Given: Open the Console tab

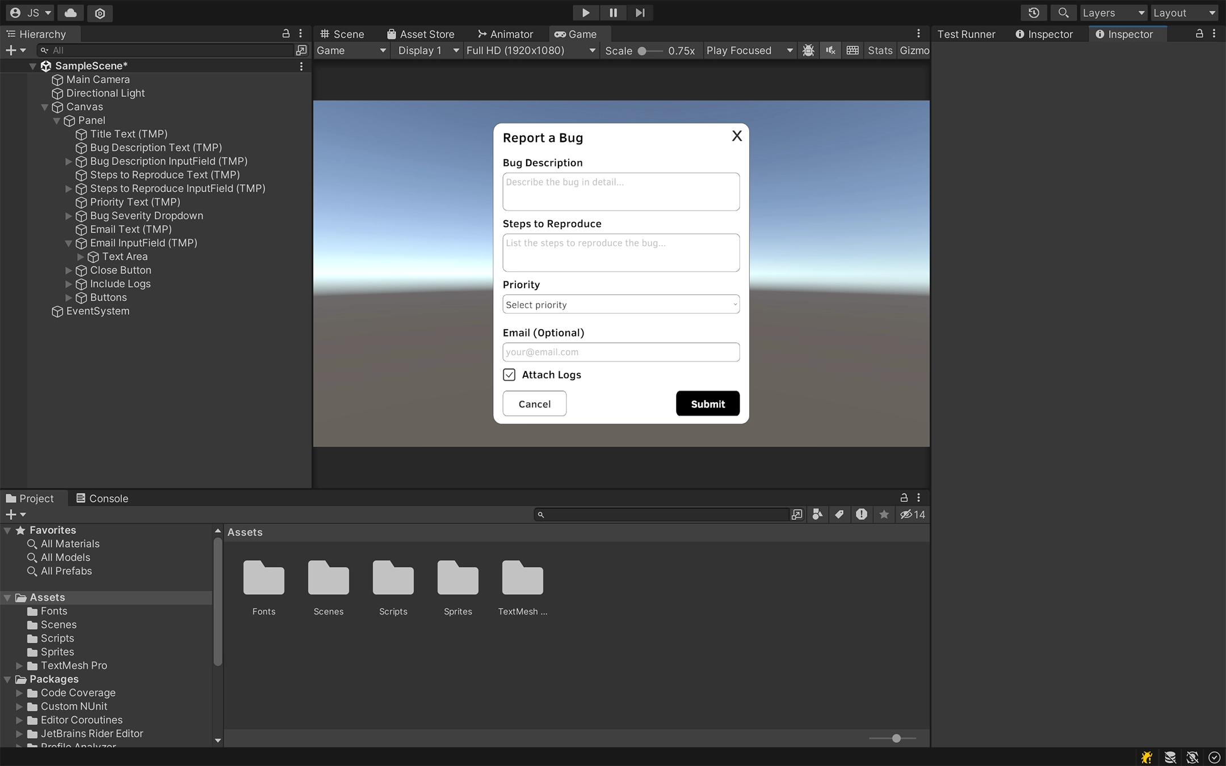Looking at the screenshot, I should click(108, 498).
